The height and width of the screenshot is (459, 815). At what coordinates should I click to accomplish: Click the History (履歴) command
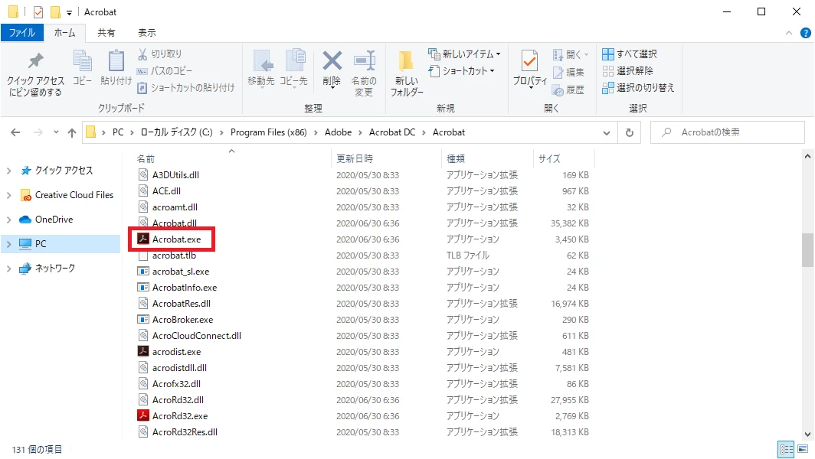pyautogui.click(x=568, y=90)
